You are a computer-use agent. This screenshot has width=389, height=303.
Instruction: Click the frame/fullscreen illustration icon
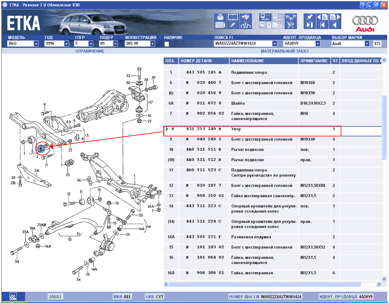click(233, 17)
